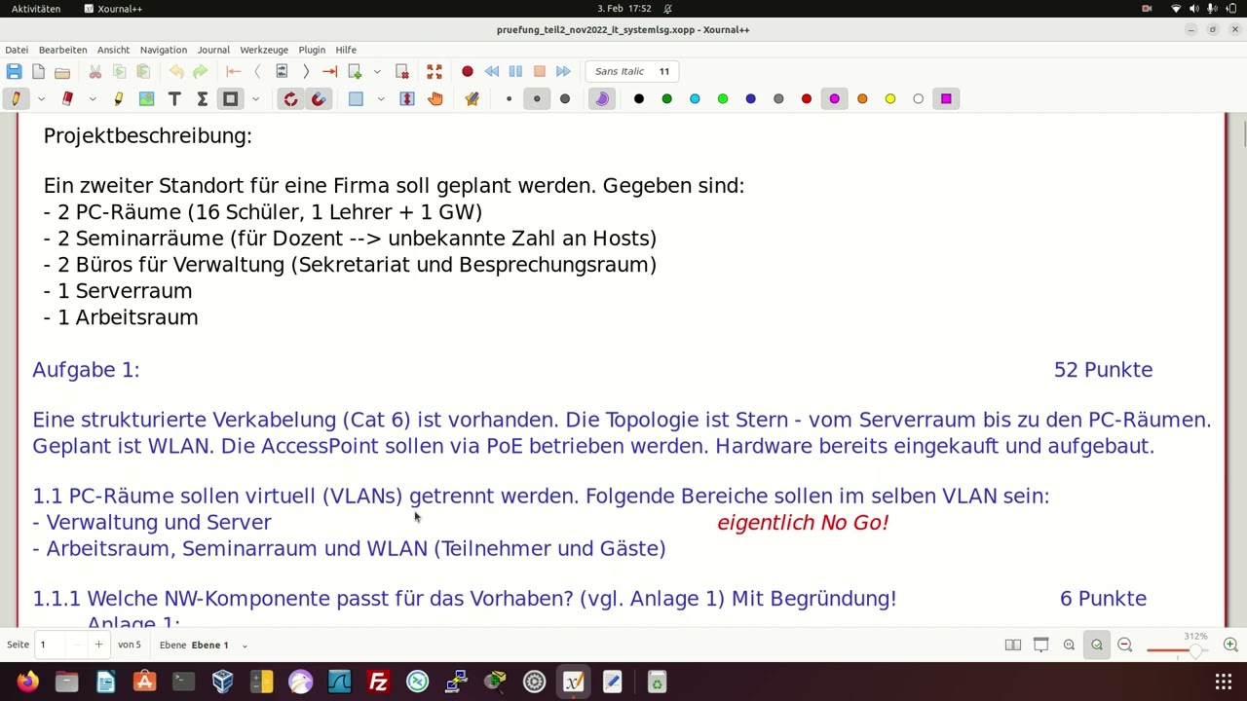Image resolution: width=1247 pixels, height=701 pixels.
Task: Select the Insert Image tool
Action: click(x=146, y=98)
